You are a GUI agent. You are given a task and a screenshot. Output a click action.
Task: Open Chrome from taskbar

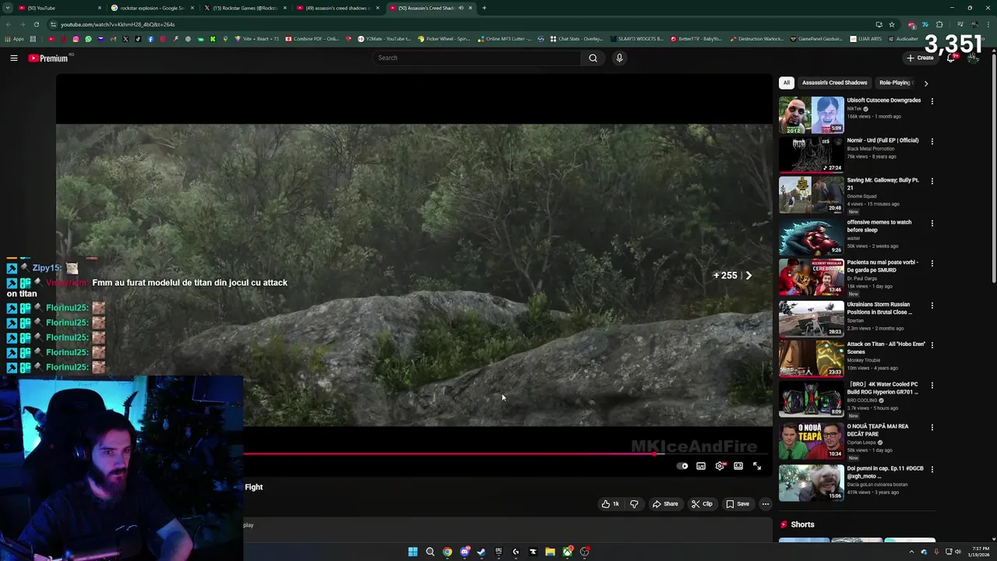point(447,552)
